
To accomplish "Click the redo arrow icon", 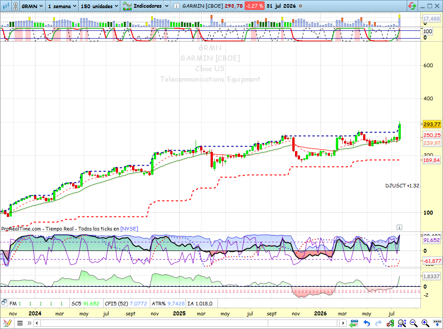I will 378,323.
